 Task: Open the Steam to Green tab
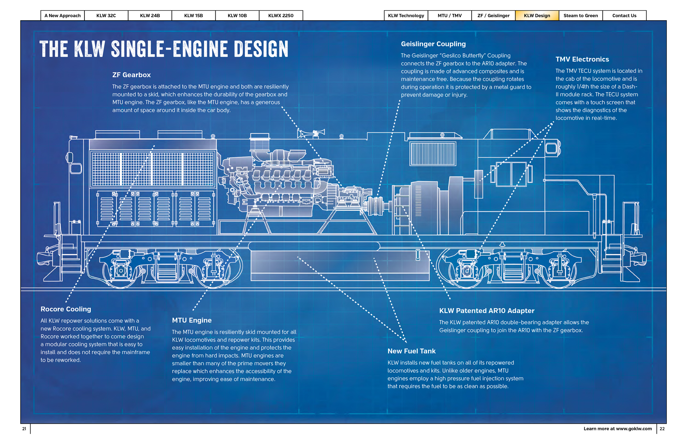click(x=581, y=15)
